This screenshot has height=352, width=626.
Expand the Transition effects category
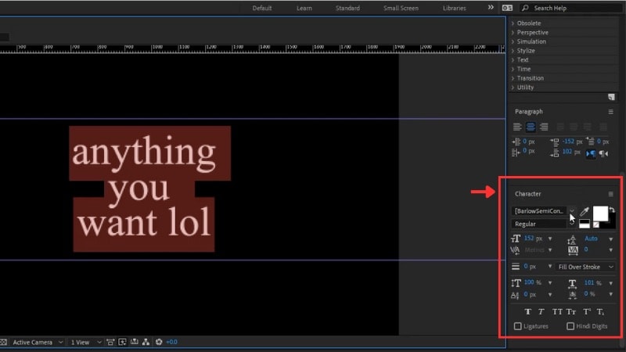click(x=513, y=78)
